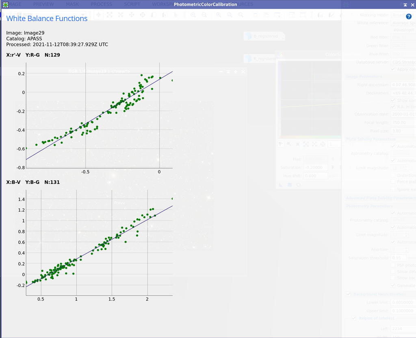Select the White Balance Functions heading

(47, 18)
